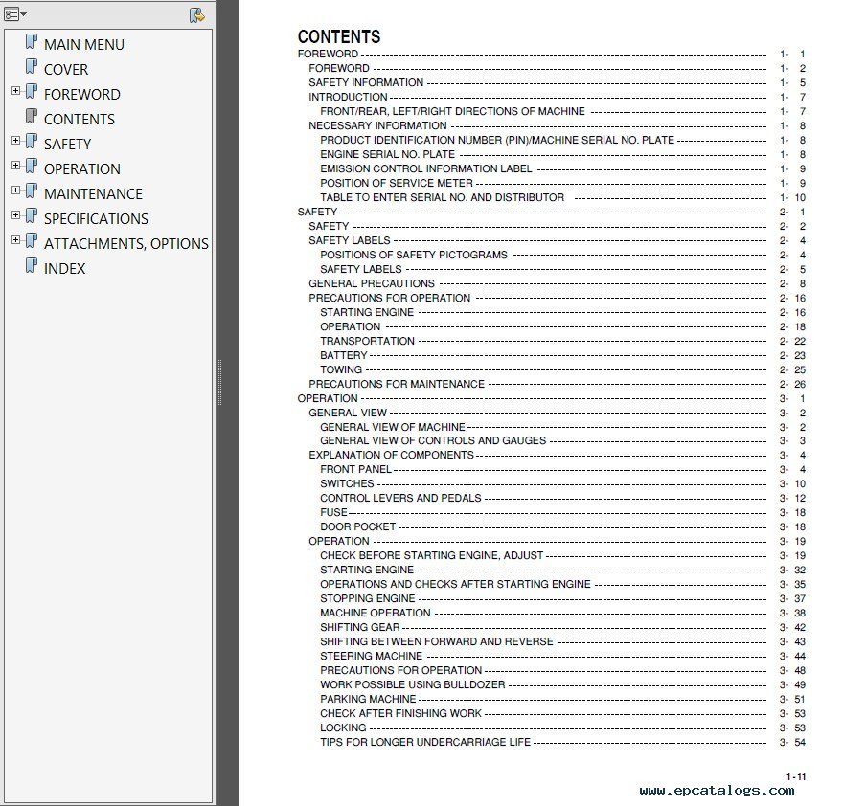Viewport: 843px width, 806px height.
Task: Open the bookmarks options menu icon
Action: pos(15,14)
